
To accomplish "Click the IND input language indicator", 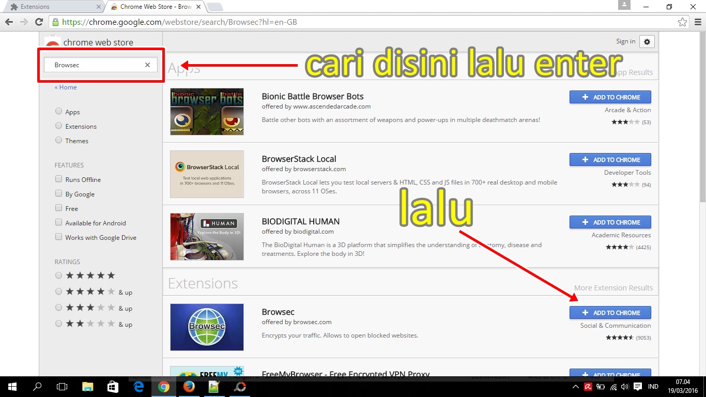I will tap(653, 387).
